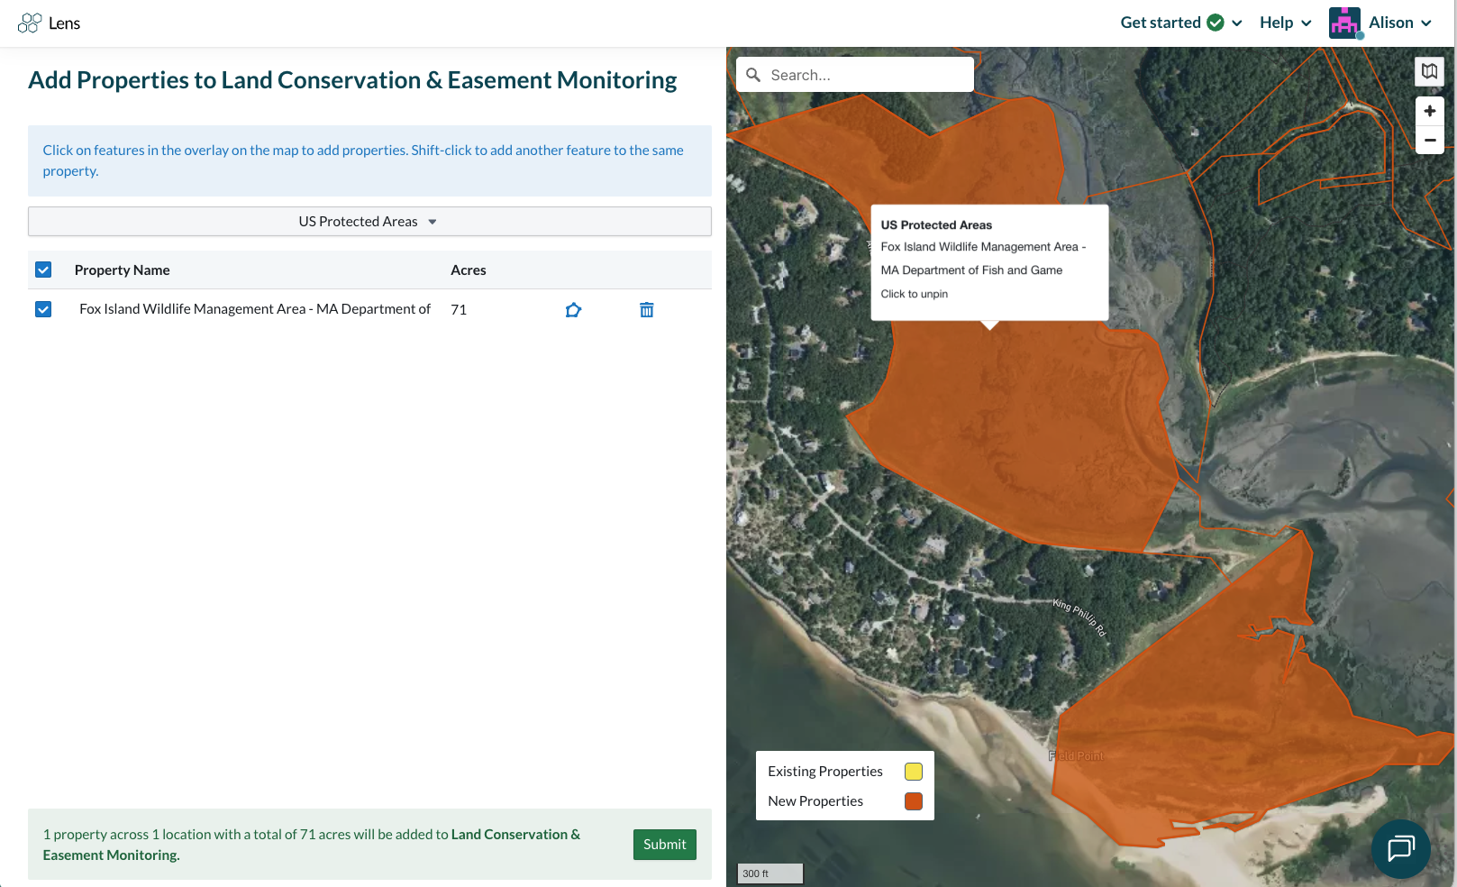Click the 71 acres value
1457x887 pixels.
(459, 310)
